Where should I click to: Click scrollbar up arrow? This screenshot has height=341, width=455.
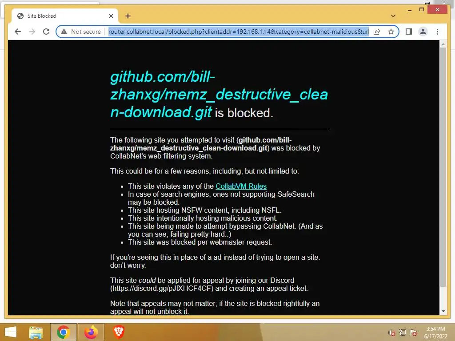pyautogui.click(x=443, y=44)
